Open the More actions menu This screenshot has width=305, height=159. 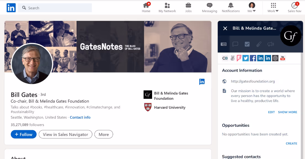pos(104,134)
